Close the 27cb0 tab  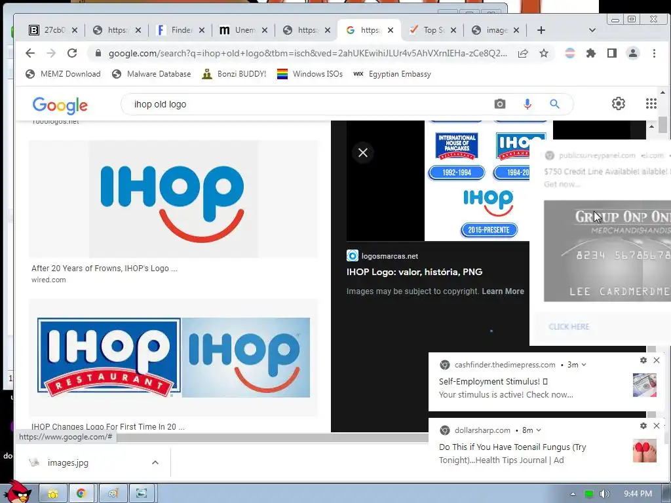coord(75,30)
